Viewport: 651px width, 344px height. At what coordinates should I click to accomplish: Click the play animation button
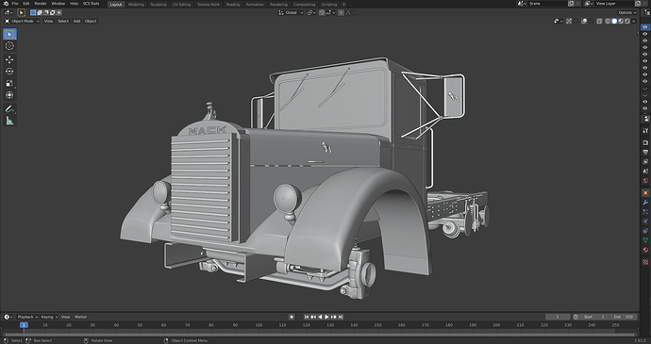click(326, 317)
